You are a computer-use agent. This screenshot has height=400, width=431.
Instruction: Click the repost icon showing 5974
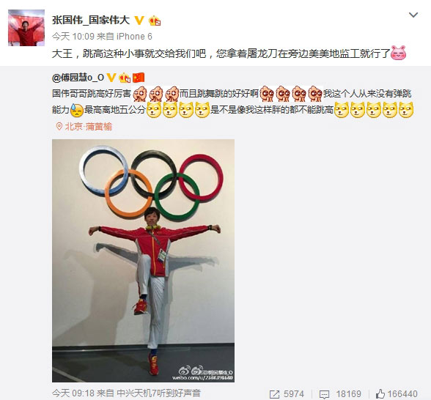(274, 394)
